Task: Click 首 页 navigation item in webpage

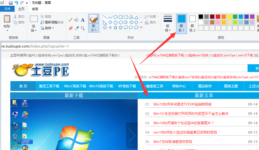Action: tap(23, 86)
